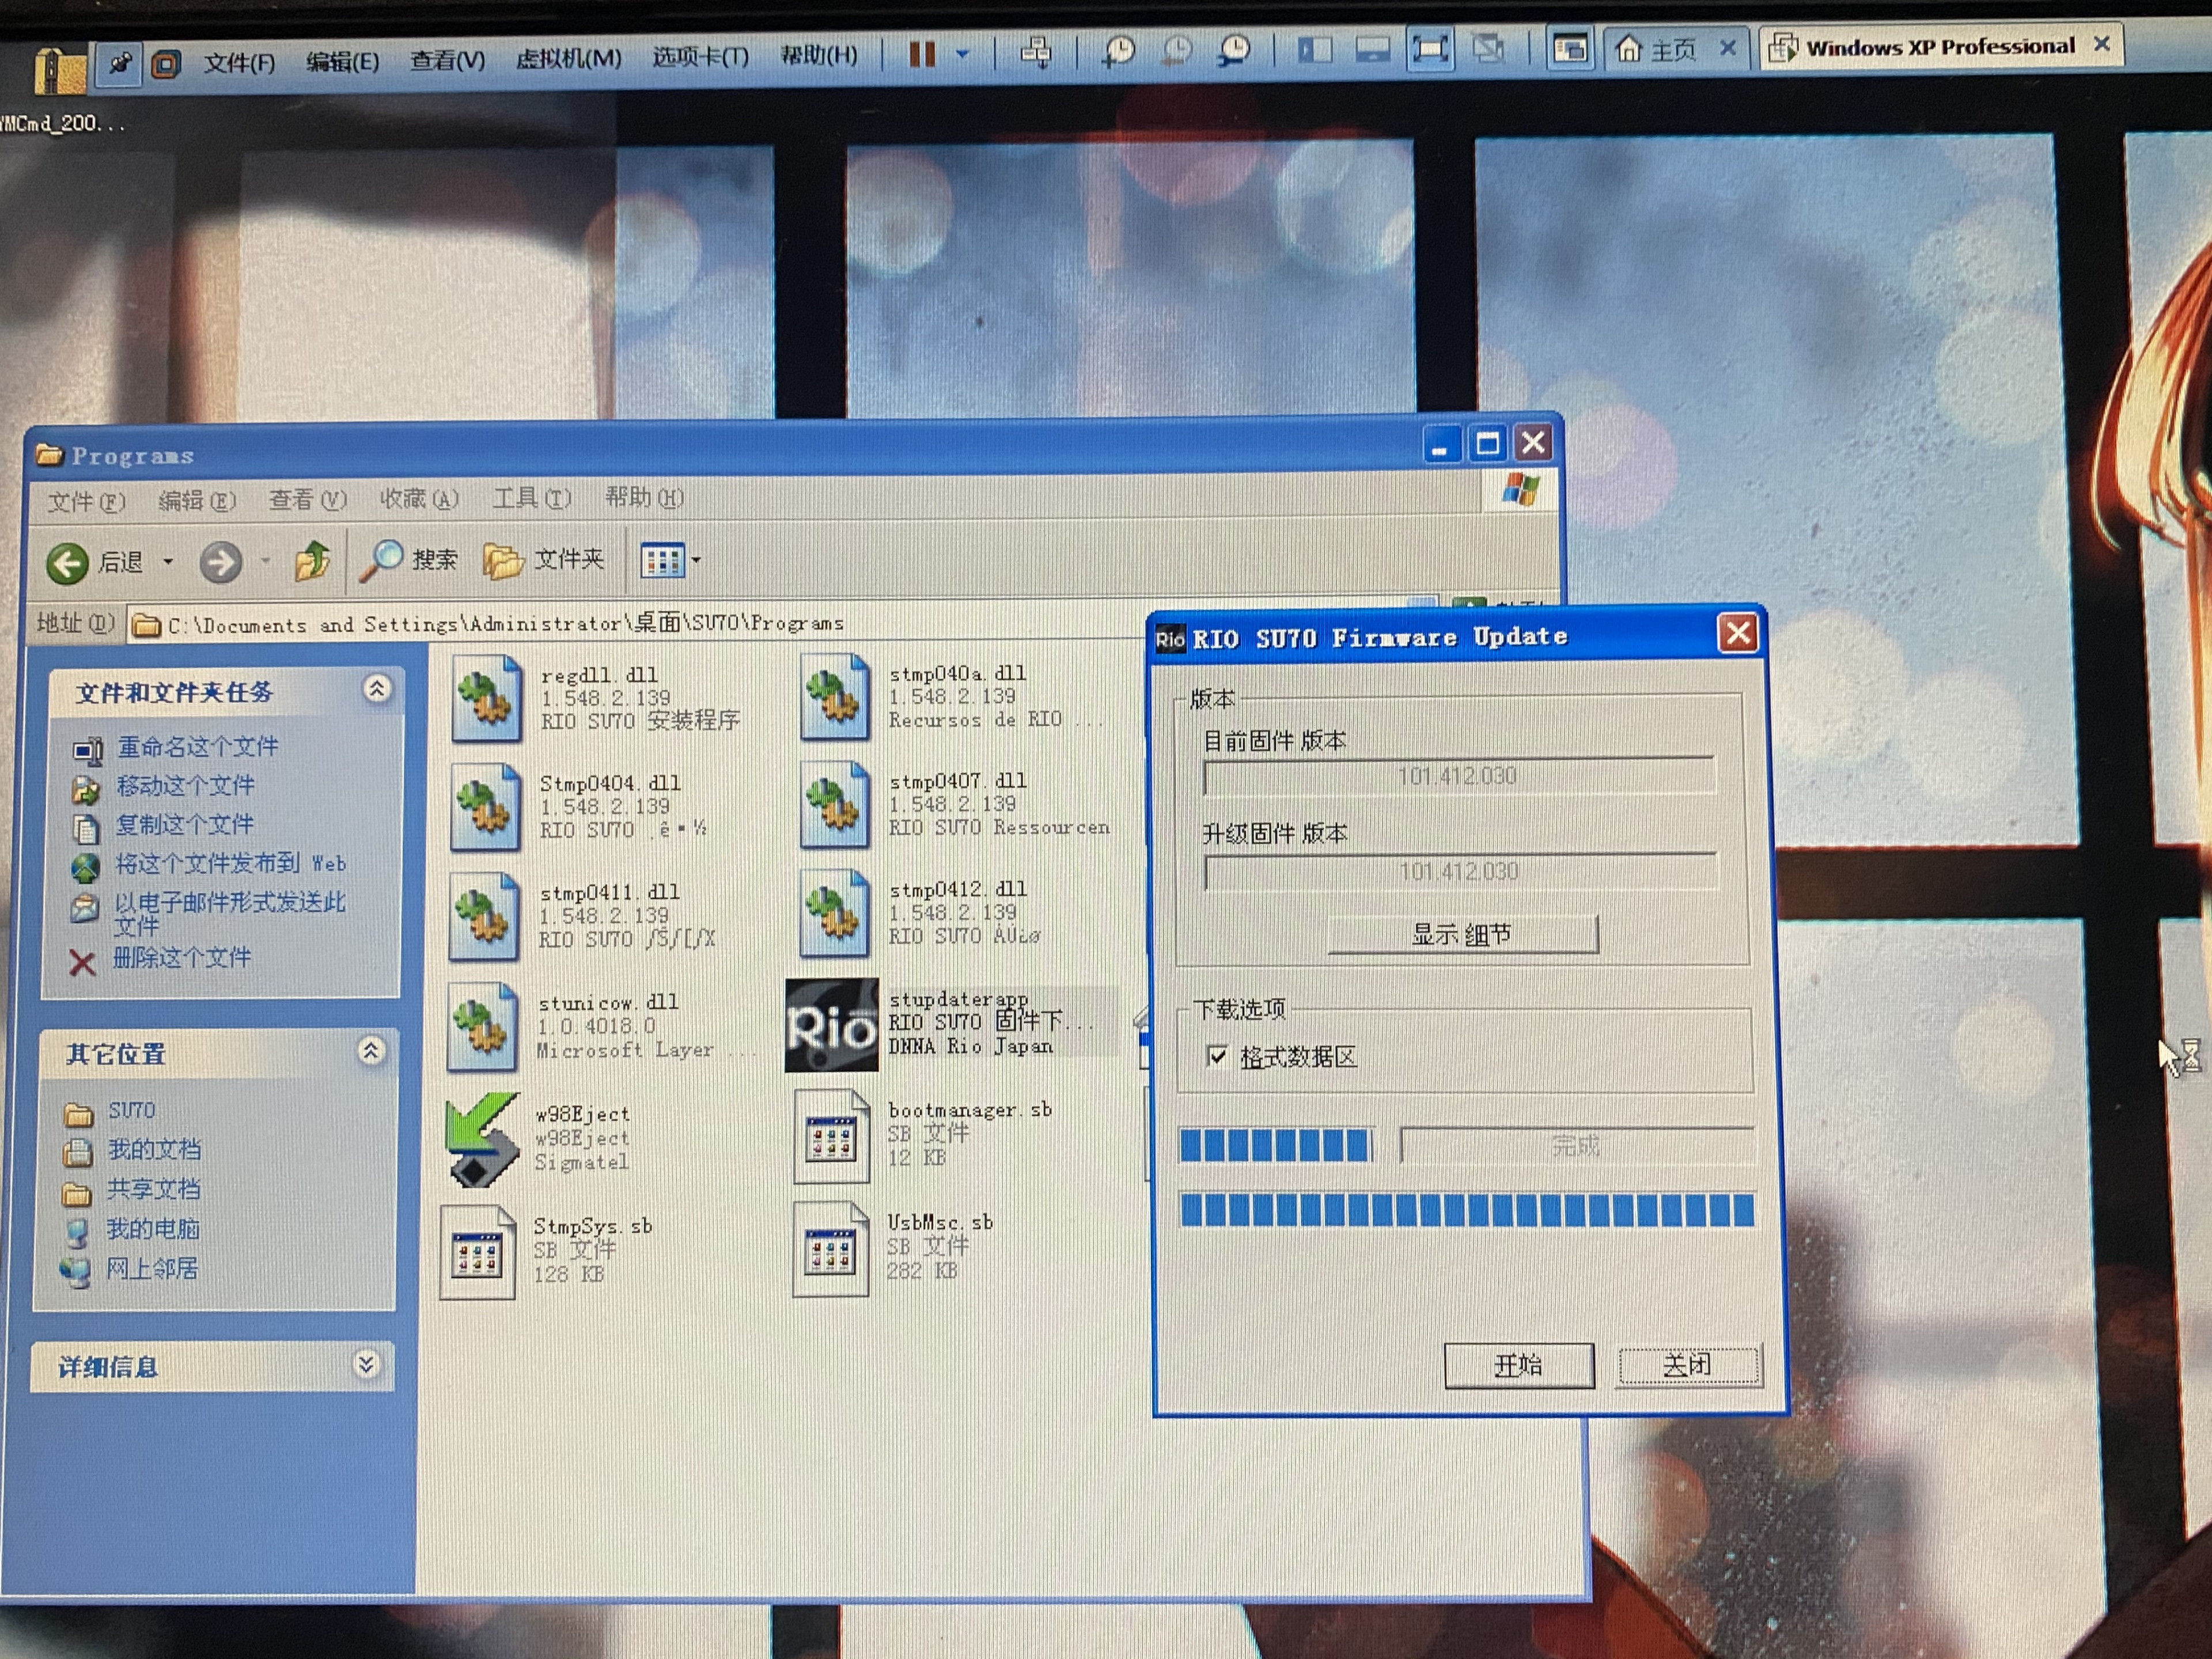Open VMware 编辑(E) menu
The image size is (2212, 1659).
point(342,62)
